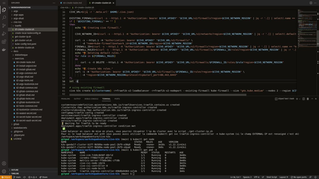This screenshot has width=319, height=179.
Task: Click the main branch indicator
Action: (x=17, y=177)
